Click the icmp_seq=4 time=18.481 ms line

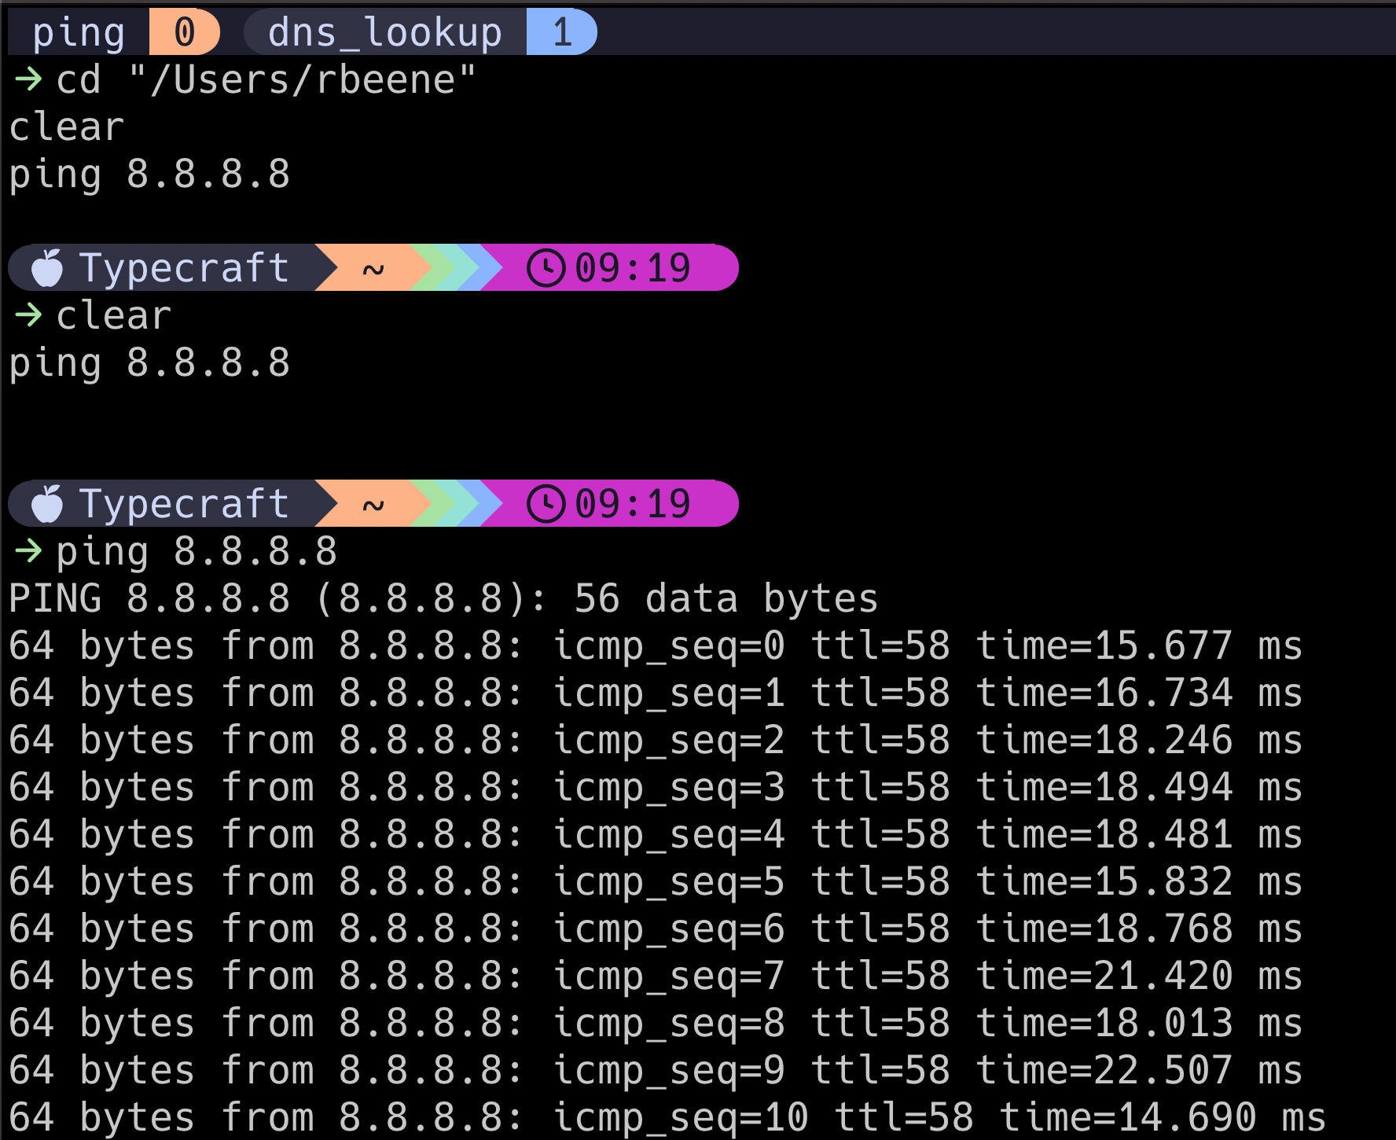coord(656,834)
